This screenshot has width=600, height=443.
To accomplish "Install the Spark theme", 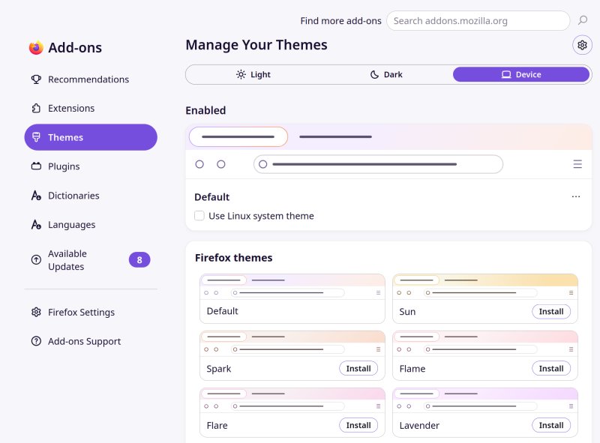I will 358,368.
